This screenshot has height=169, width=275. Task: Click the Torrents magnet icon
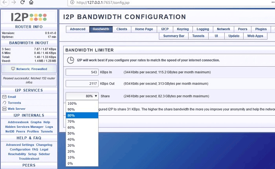point(4,103)
